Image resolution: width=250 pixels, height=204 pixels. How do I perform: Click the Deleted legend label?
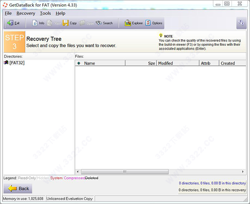click(92, 178)
